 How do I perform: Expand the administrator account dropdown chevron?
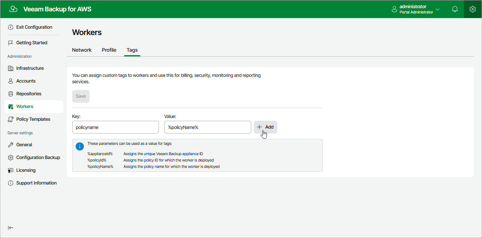click(438, 9)
